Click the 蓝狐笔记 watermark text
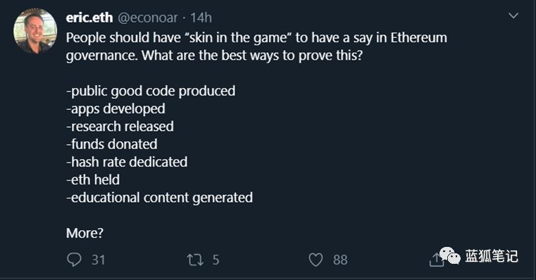Screen dimensions: 536x280 pos(491,256)
